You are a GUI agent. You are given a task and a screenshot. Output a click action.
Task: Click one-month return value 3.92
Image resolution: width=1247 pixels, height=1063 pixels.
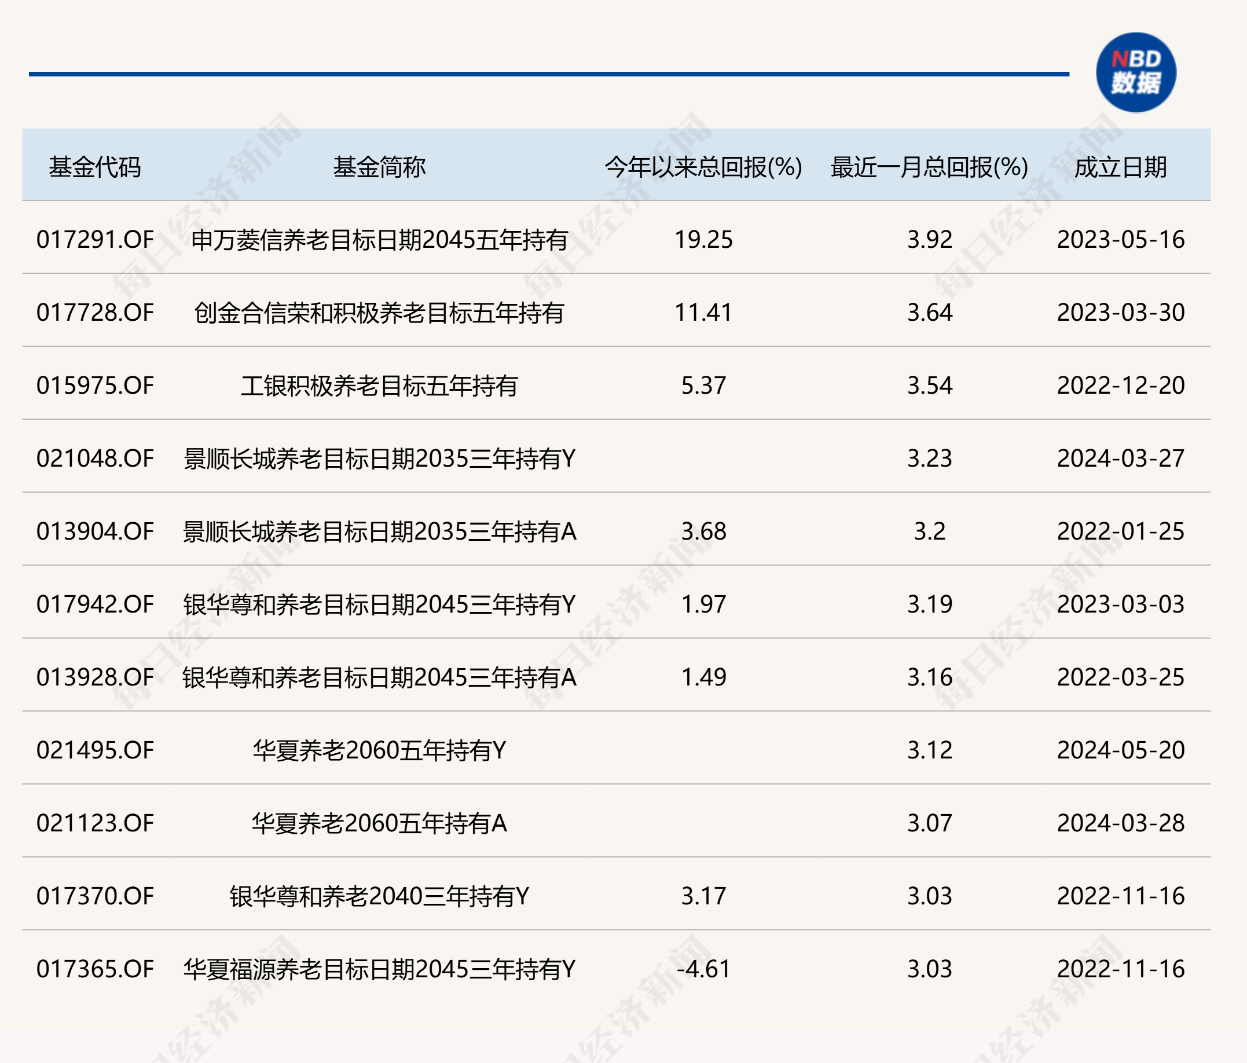coord(930,240)
